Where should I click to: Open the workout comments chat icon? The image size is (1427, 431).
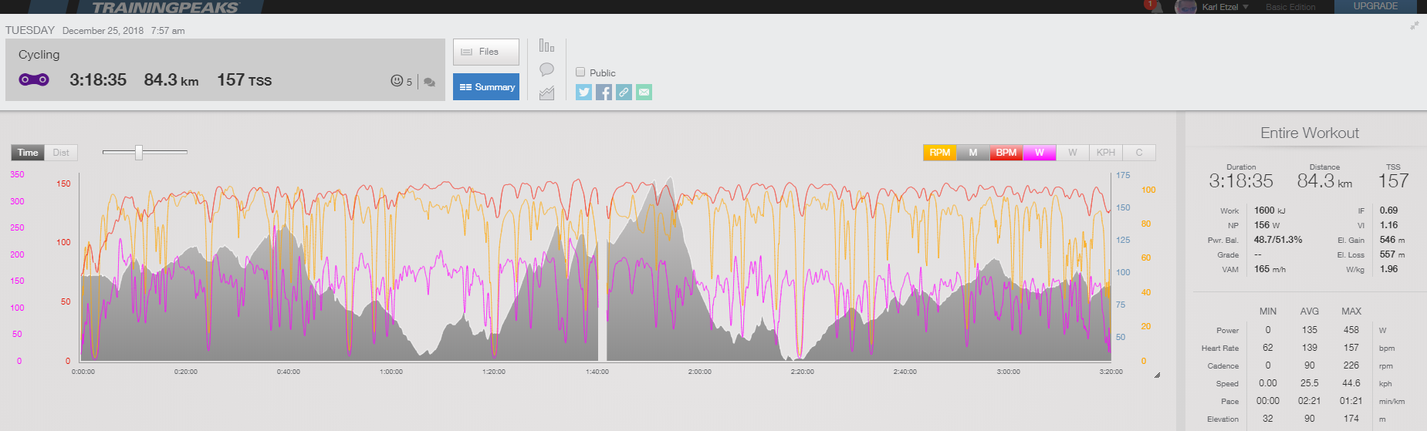pos(430,82)
